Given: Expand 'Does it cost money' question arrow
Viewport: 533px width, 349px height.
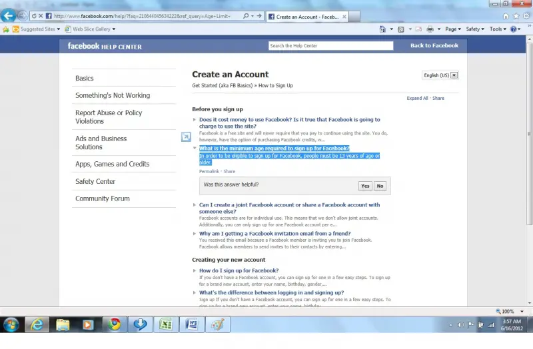Looking at the screenshot, I should (x=194, y=120).
